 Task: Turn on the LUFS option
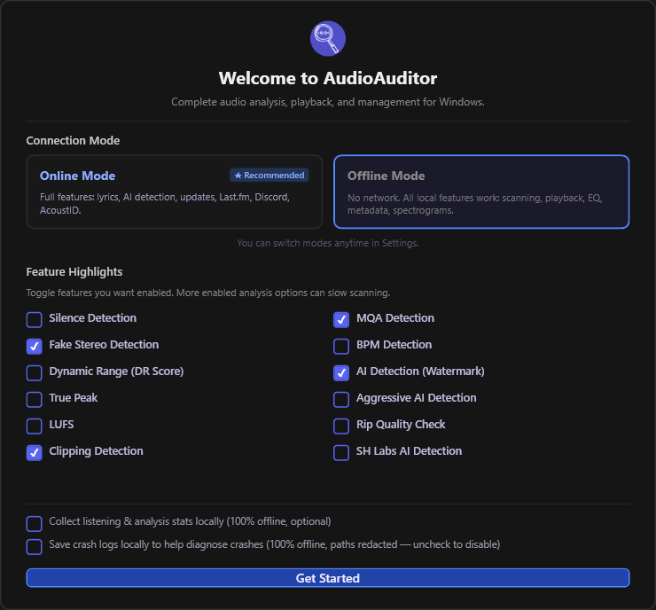tap(35, 426)
